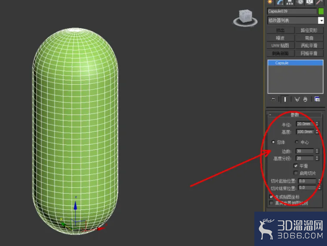Click Remove Modifier trash icon
This screenshot has width=327, height=246.
(305, 99)
